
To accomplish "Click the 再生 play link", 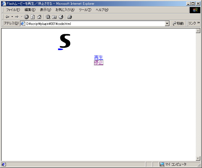I will tap(98, 57).
